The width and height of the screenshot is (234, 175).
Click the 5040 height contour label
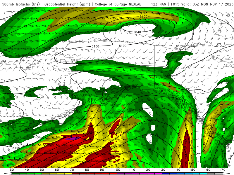tap(137, 32)
